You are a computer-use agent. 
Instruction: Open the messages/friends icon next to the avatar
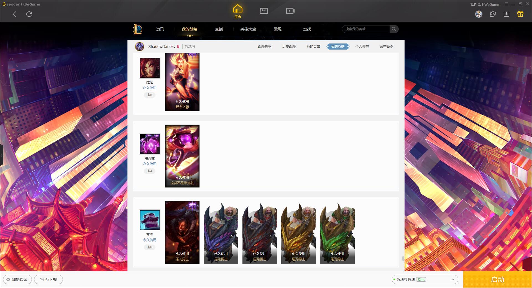tap(493, 14)
